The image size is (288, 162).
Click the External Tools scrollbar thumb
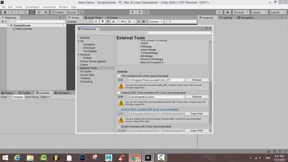tap(211, 103)
